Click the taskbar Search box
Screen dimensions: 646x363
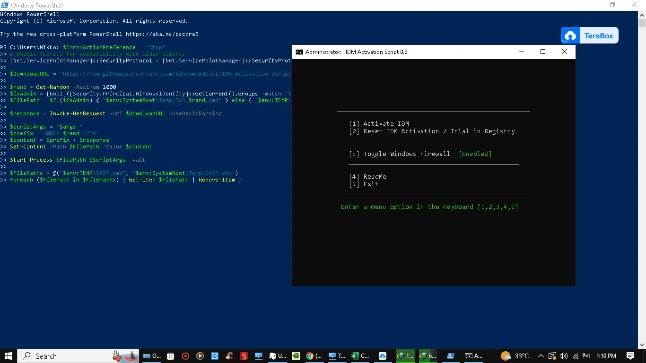(x=79, y=356)
